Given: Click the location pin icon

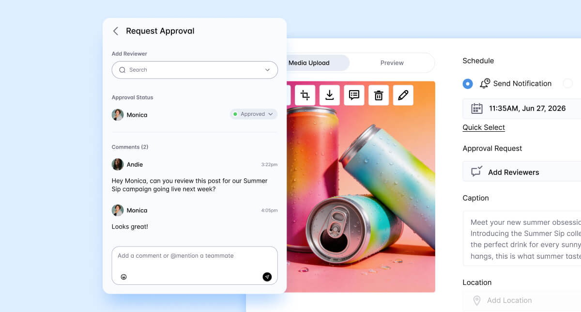Looking at the screenshot, I should 477,301.
